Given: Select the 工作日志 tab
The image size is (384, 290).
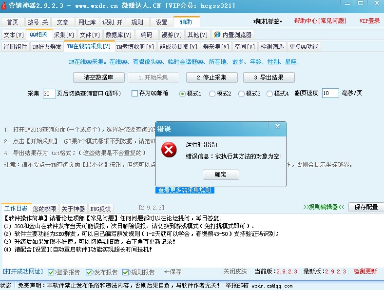Looking at the screenshot, I should tap(16, 208).
